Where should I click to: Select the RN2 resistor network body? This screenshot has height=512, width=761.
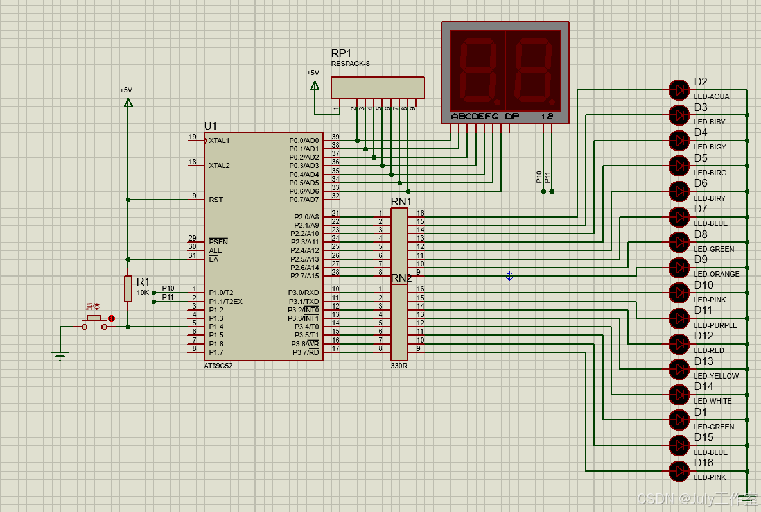pyautogui.click(x=399, y=322)
